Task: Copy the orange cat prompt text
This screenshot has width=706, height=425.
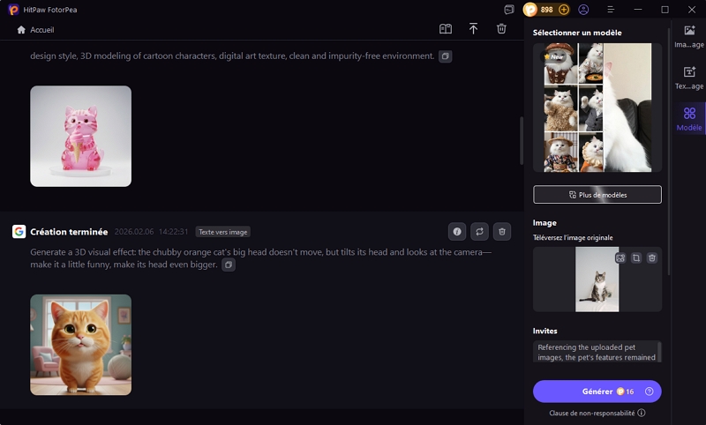Action: [x=229, y=265]
